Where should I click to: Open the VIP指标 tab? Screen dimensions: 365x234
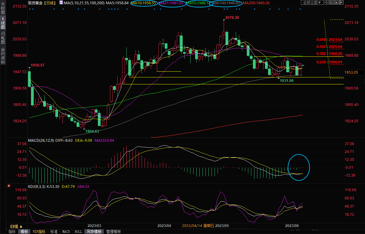pyautogui.click(x=39, y=232)
